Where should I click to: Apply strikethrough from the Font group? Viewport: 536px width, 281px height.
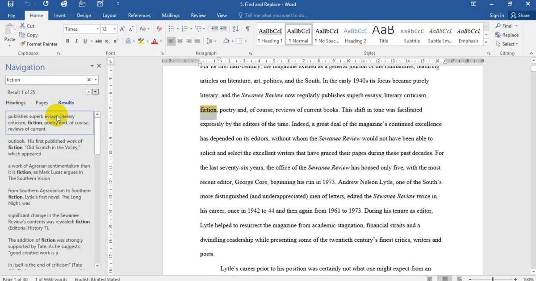tap(98, 41)
